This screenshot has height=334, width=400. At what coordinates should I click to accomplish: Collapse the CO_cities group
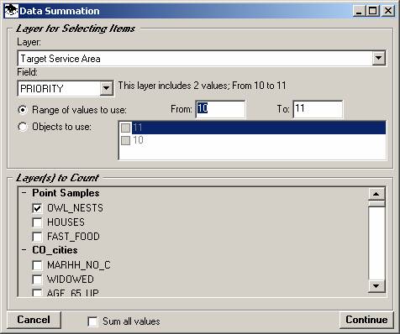click(x=24, y=250)
